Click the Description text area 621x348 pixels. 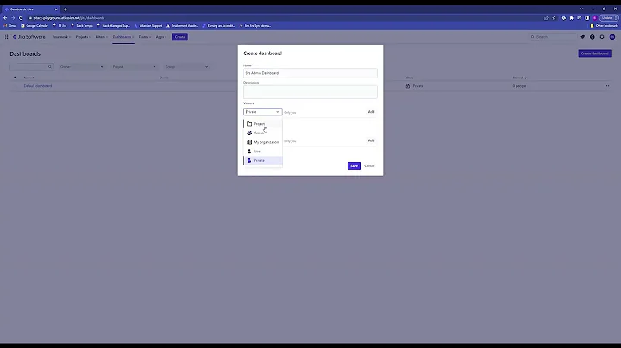(310, 92)
